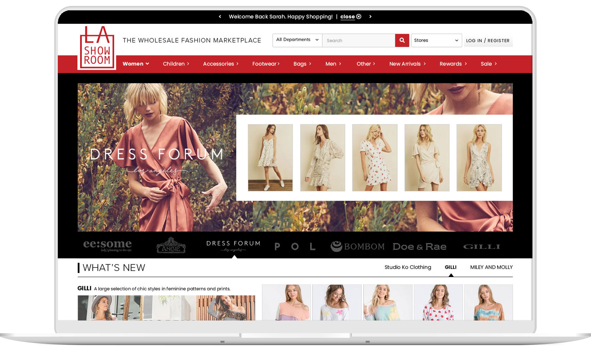Select the Angie brand logo
This screenshot has height=351, width=591.
click(x=171, y=246)
